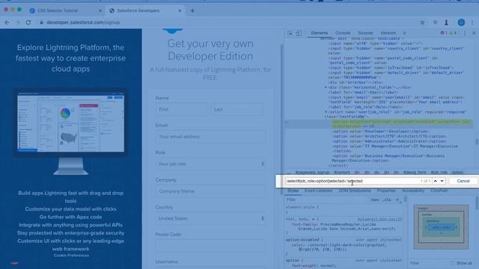The height and width of the screenshot is (269, 479).
Task: Open the Network tab in DevTools
Action: [x=388, y=33]
